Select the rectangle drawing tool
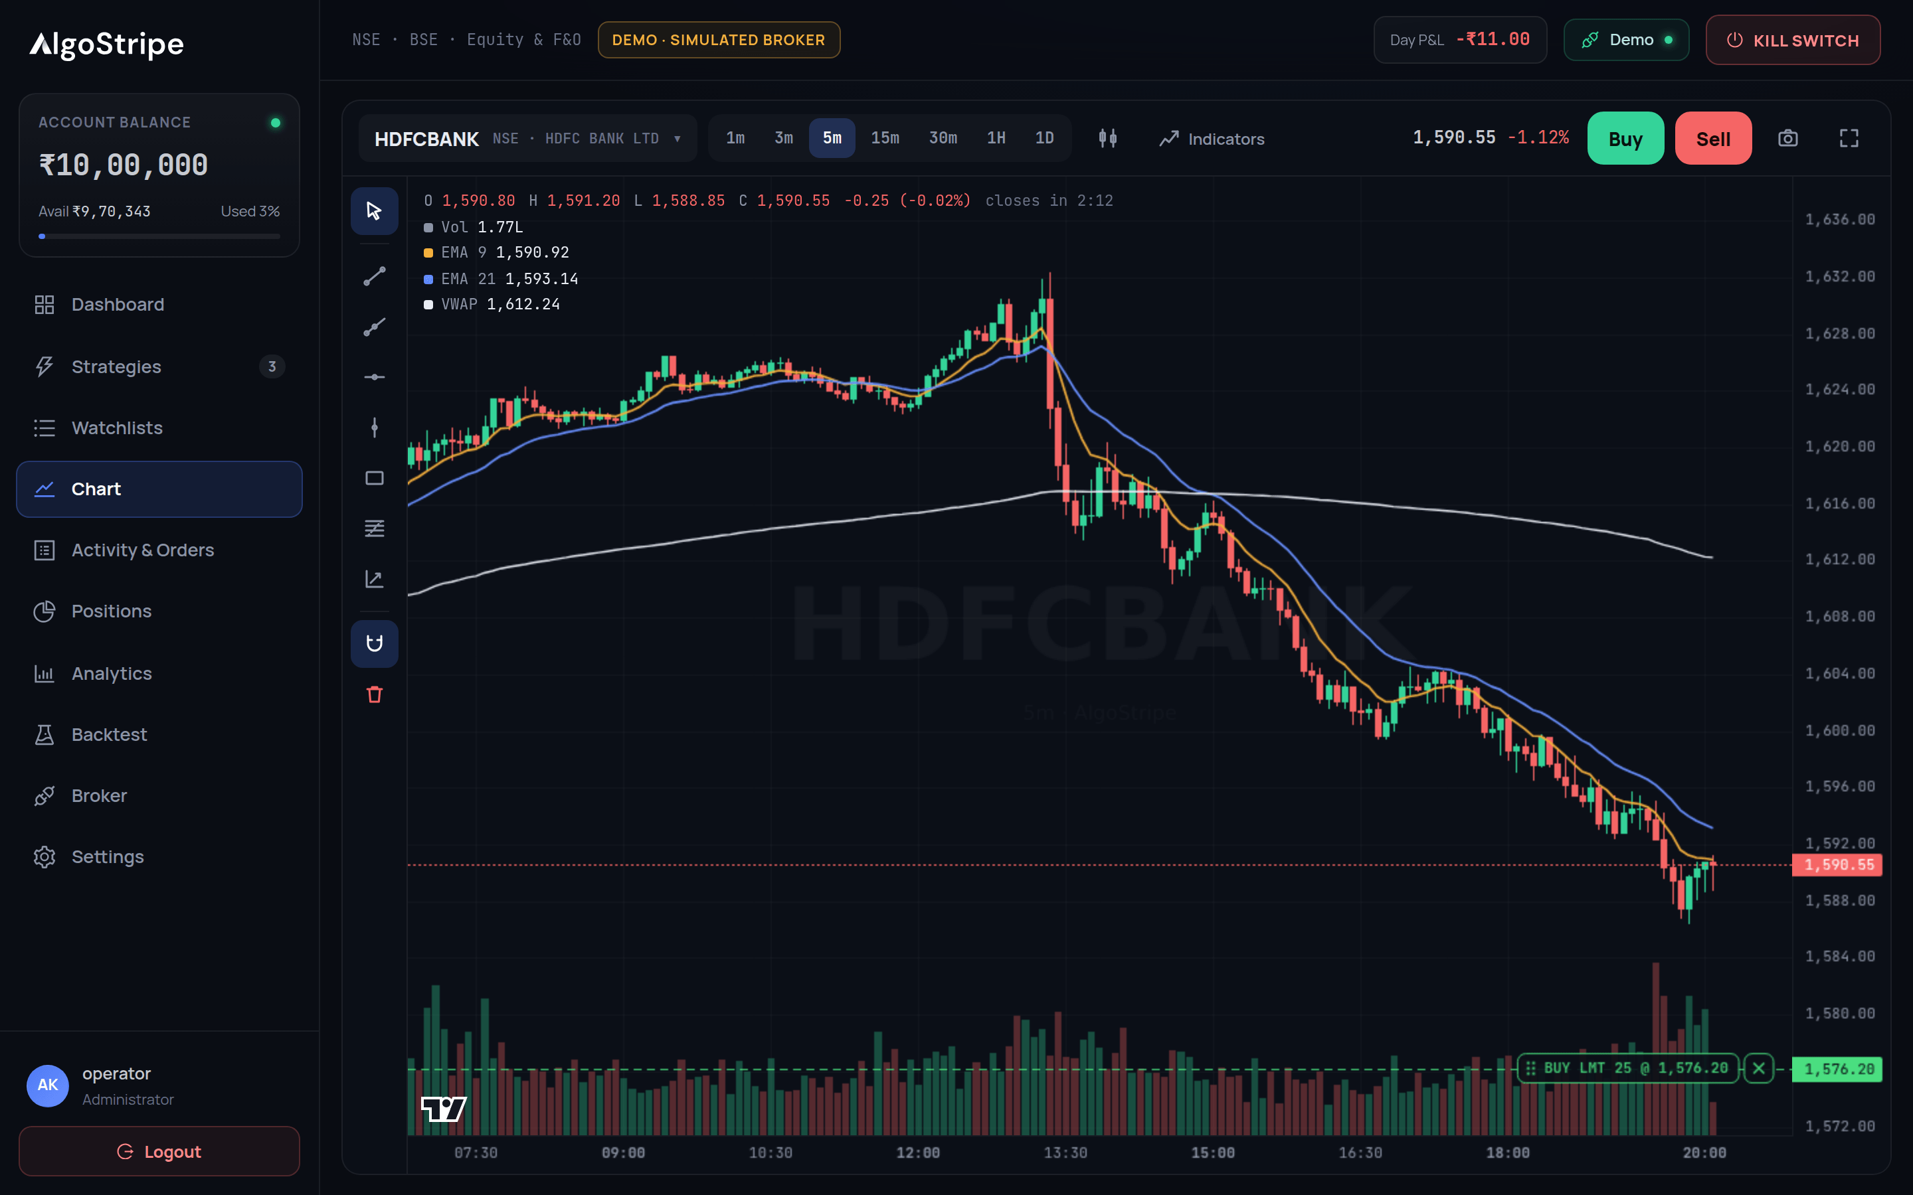 point(374,478)
